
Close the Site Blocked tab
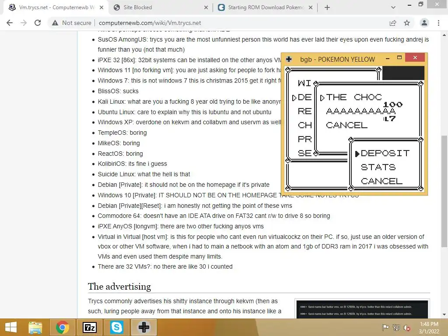(206, 8)
